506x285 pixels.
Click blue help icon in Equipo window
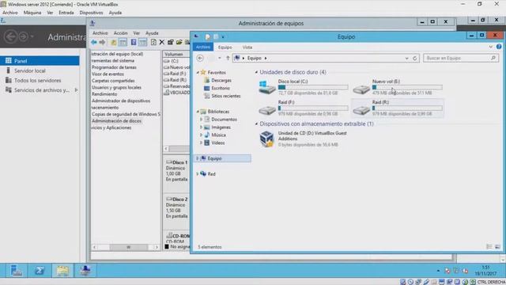coord(499,47)
